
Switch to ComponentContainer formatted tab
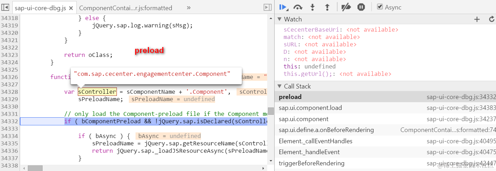click(x=126, y=8)
